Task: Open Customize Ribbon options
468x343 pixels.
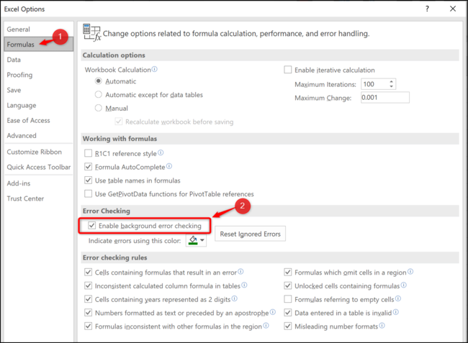Action: pos(38,152)
